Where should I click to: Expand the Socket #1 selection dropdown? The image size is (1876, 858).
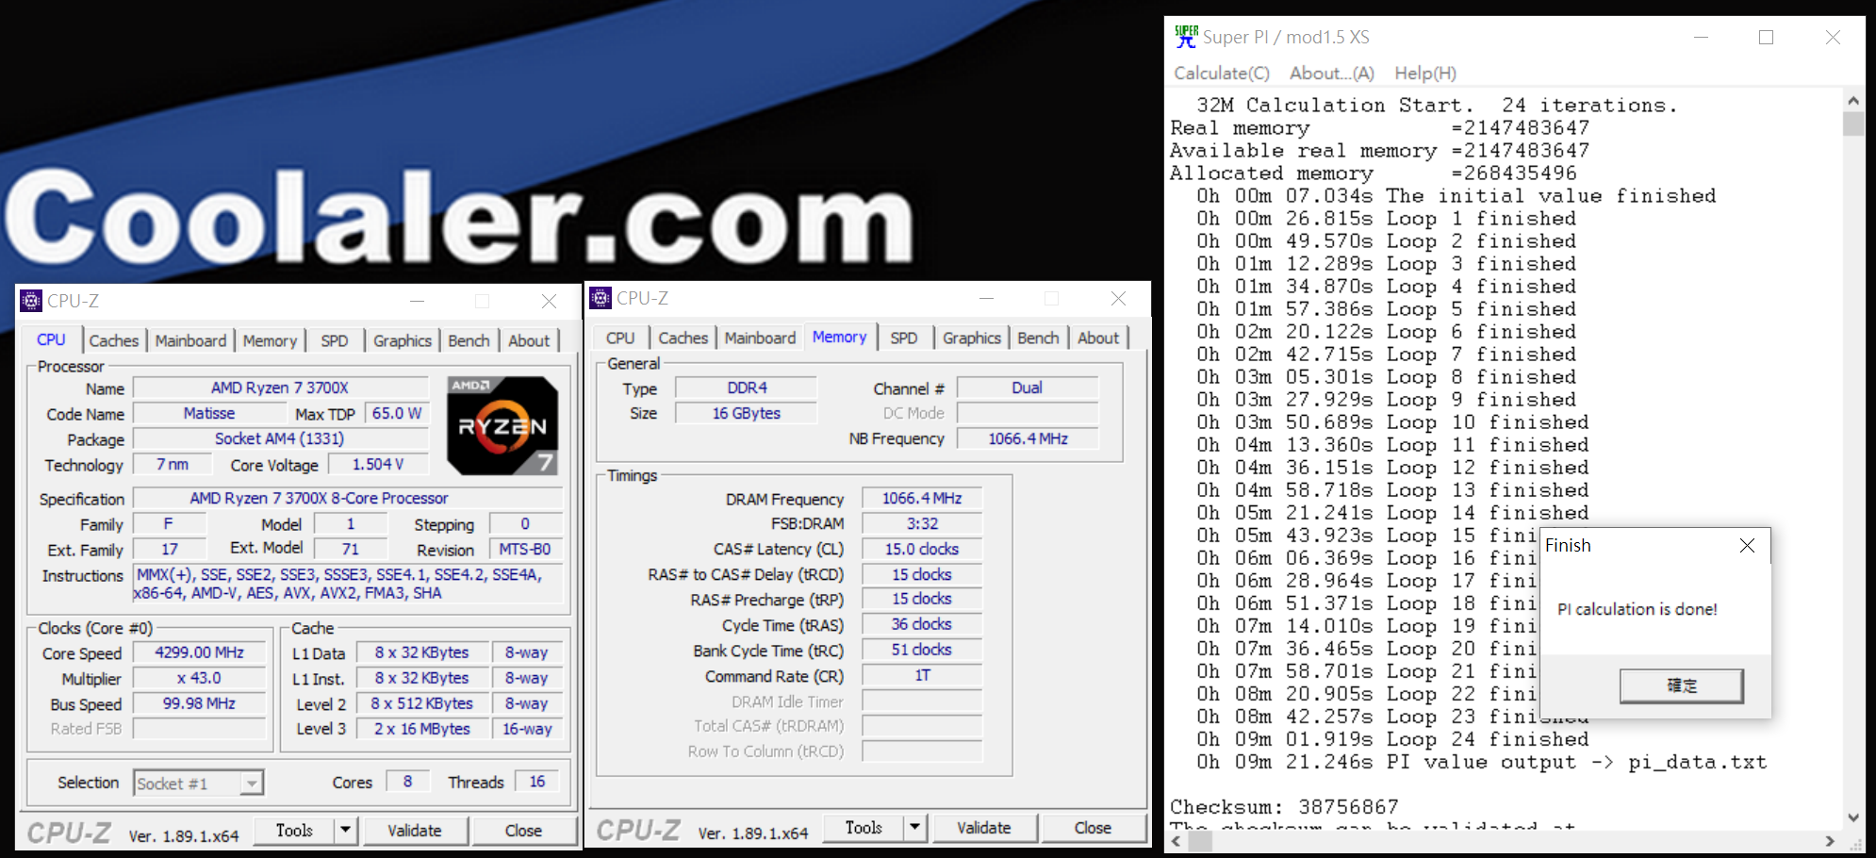pos(252,784)
